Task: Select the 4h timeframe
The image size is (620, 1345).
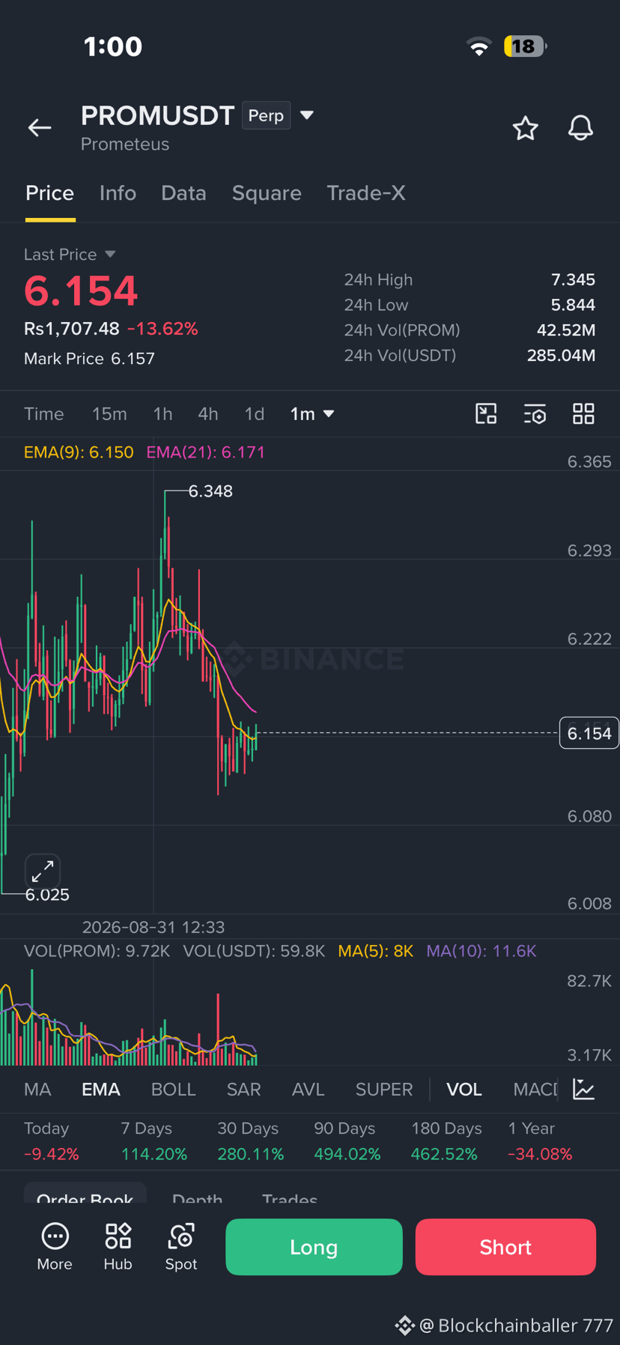Action: [x=207, y=414]
